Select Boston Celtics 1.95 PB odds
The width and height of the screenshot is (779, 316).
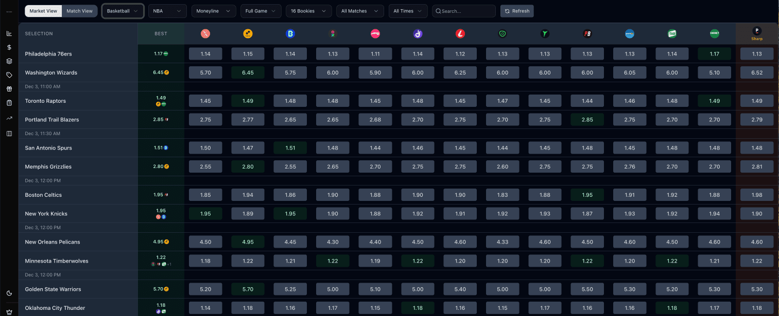point(587,195)
